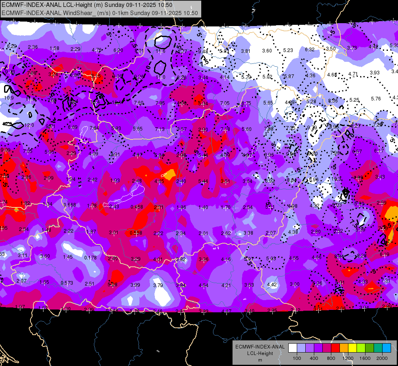Click the wind shear value 3.00
The height and width of the screenshot is (366, 398).
[294, 284]
